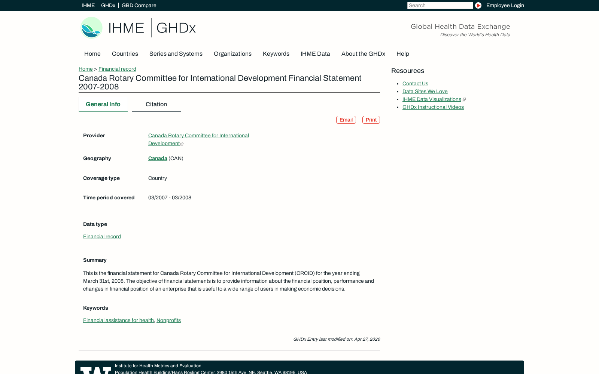Image resolution: width=599 pixels, height=374 pixels.
Task: Open Financial assistance for health keyword
Action: [118, 320]
